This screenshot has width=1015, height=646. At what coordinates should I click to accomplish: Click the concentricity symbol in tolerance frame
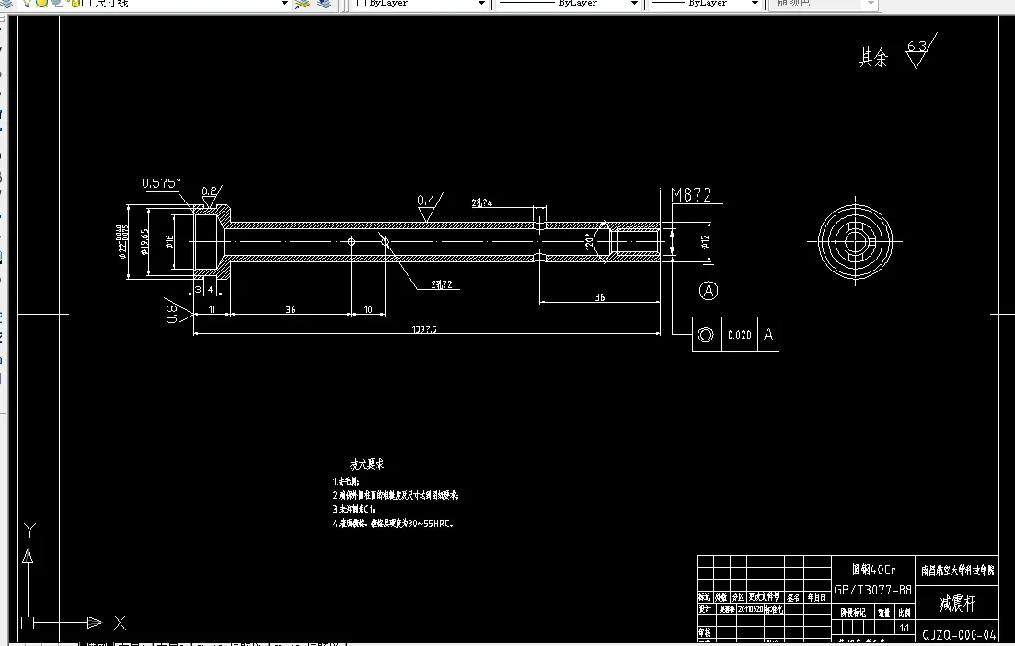pyautogui.click(x=706, y=335)
